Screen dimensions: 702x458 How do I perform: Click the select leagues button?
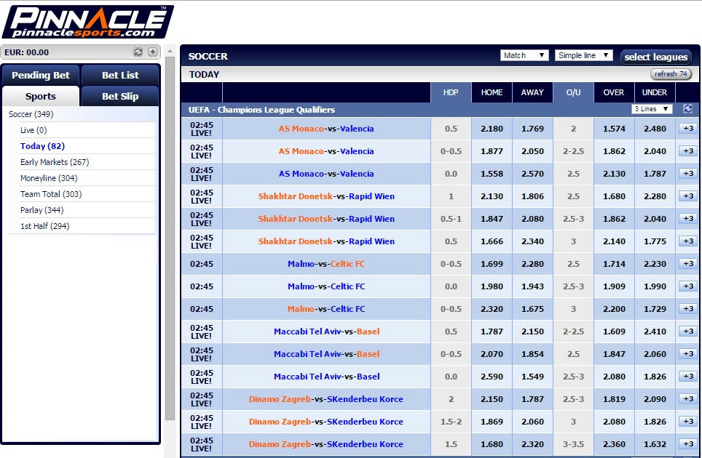pyautogui.click(x=656, y=57)
